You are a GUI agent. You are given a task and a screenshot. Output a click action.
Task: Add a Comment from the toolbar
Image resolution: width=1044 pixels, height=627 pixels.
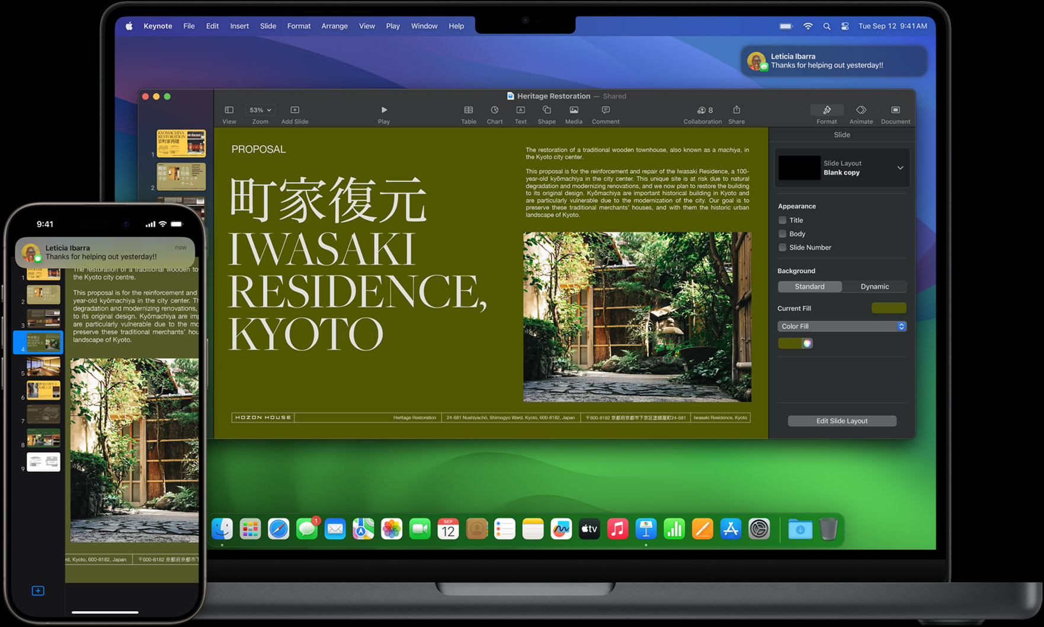point(606,110)
